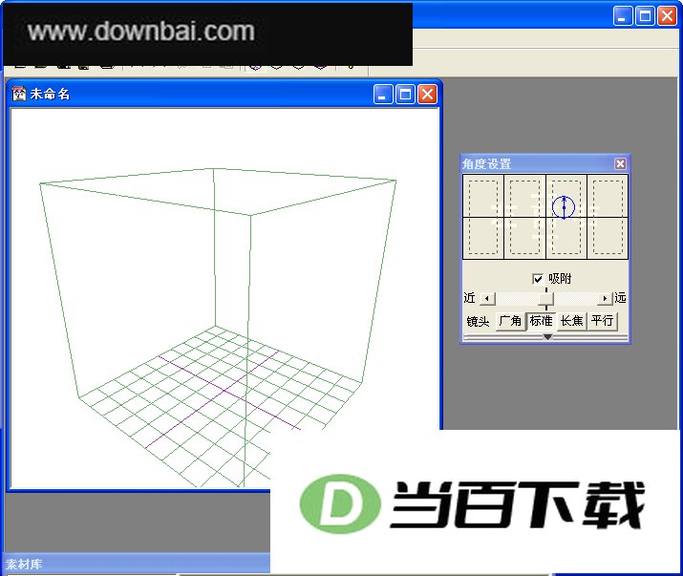The height and width of the screenshot is (576, 683).
Task: Select the 广角 wide-angle lens button
Action: tap(510, 322)
